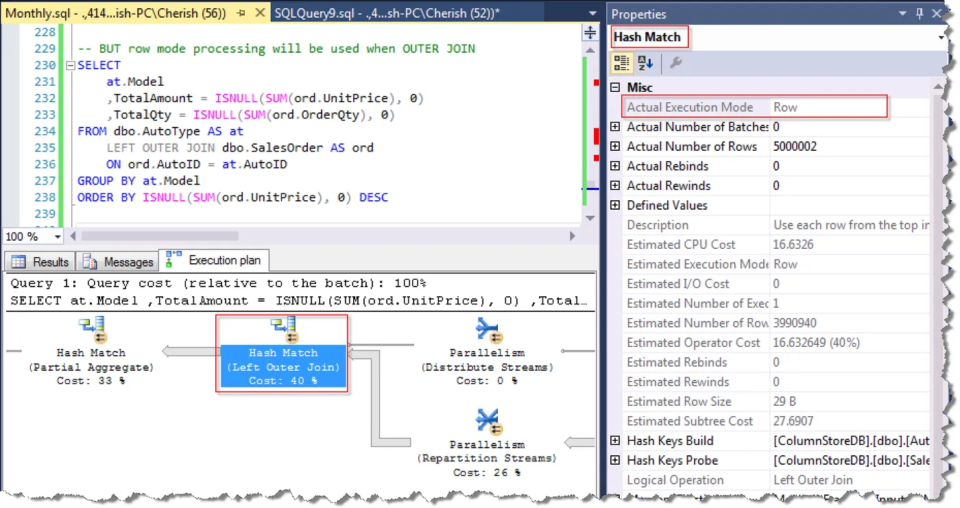Select the Execution plan tab
This screenshot has width=960, height=508.
pos(215,261)
